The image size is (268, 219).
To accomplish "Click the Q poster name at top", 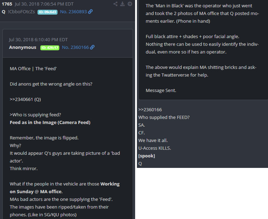I will pyautogui.click(x=4, y=12).
